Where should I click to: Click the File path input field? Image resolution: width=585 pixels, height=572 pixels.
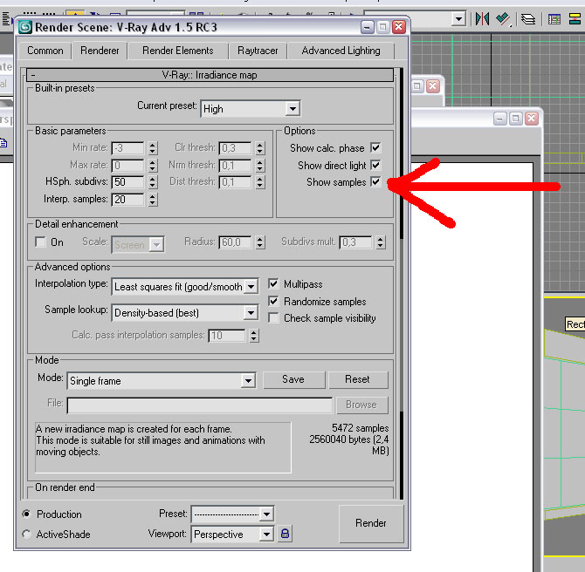point(200,405)
